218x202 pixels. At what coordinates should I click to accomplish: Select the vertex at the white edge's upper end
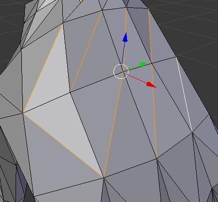pos(176,57)
